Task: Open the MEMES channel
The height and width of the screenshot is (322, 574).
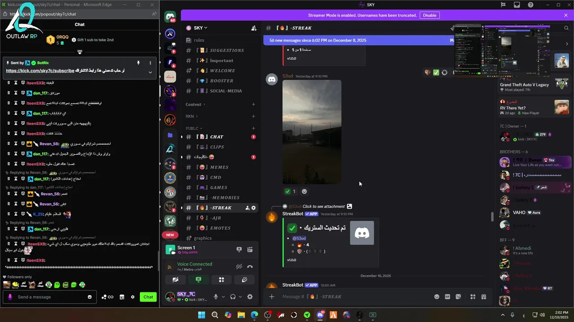Action: pos(220,167)
